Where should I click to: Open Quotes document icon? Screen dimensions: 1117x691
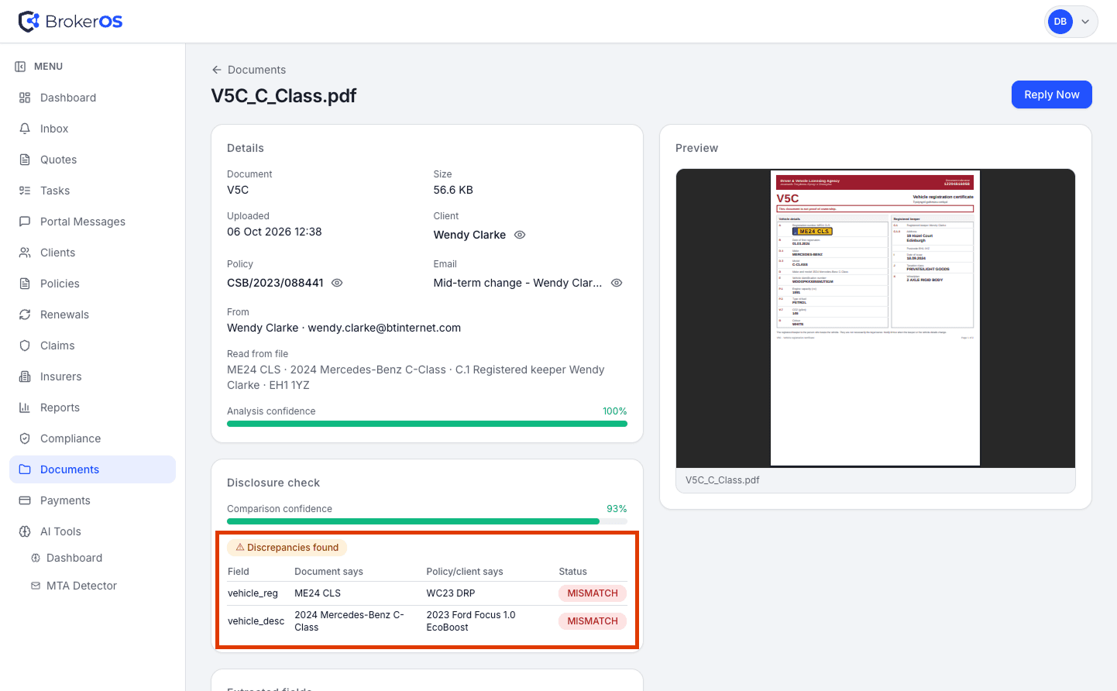point(25,160)
